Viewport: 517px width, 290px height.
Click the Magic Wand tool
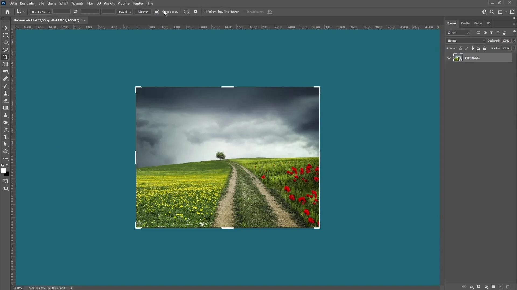click(x=5, y=50)
